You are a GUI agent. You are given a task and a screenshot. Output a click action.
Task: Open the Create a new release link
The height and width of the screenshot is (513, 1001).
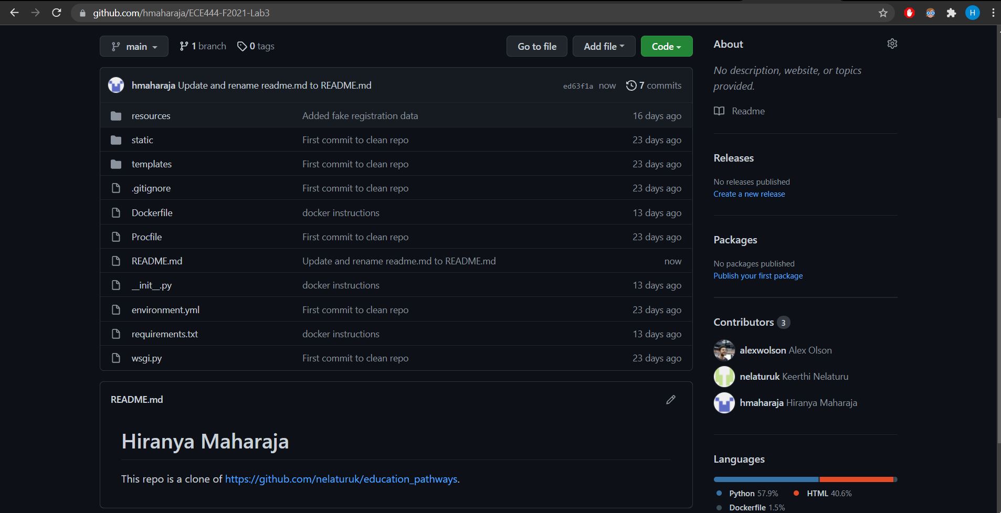pyautogui.click(x=749, y=194)
